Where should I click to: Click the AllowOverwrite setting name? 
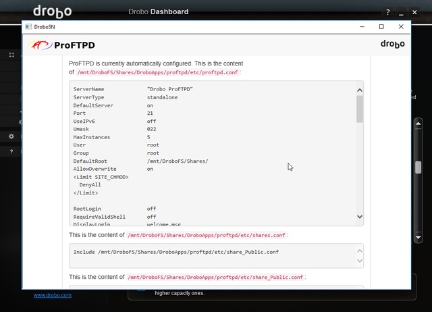click(94, 169)
